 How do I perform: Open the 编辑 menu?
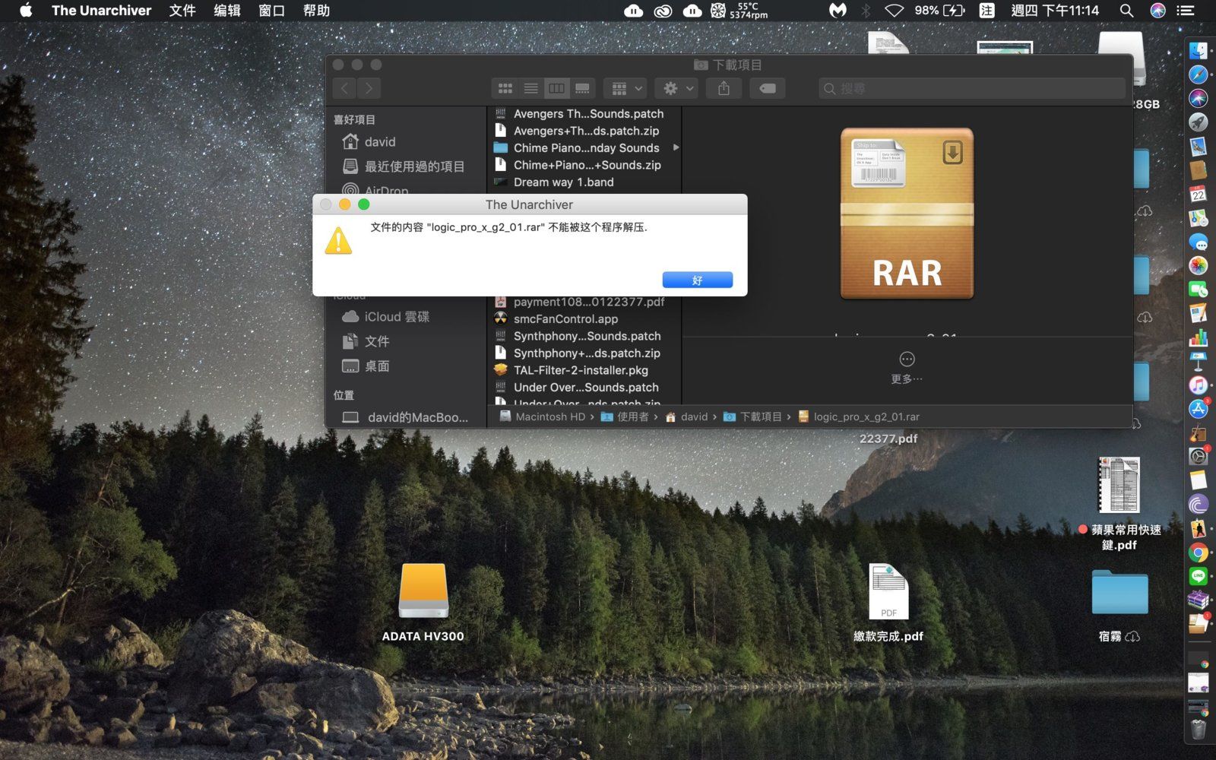(x=226, y=11)
